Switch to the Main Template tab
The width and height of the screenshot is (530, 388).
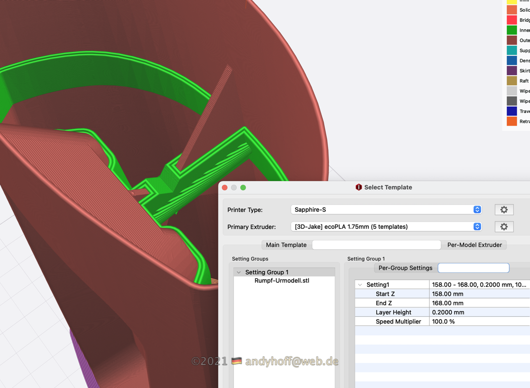(286, 245)
